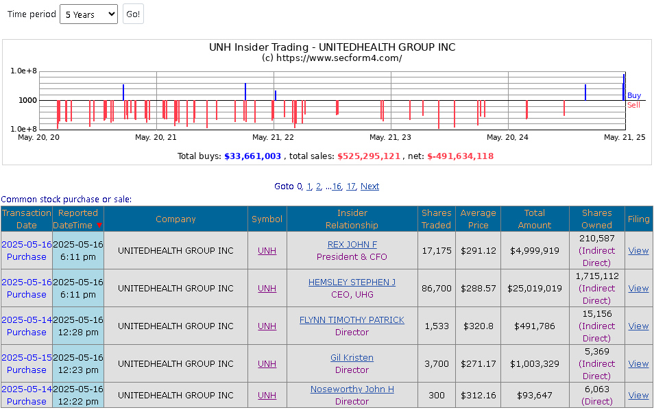Open UNH symbol link in Gil Kristen row
The width and height of the screenshot is (654, 410).
[x=267, y=363]
